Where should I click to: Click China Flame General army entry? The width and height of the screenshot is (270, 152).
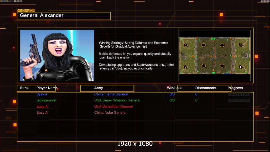(x=111, y=94)
